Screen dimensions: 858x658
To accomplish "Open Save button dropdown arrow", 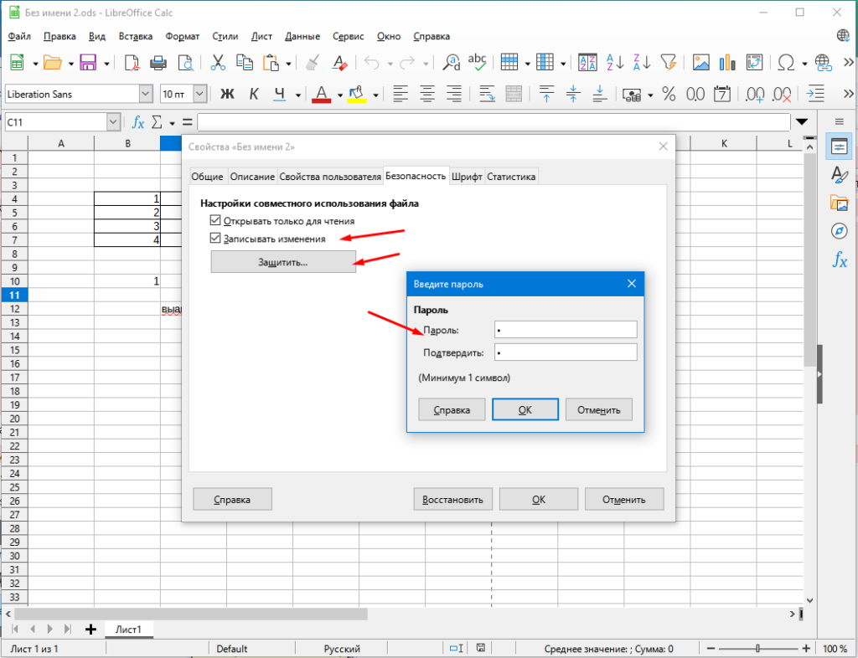I will [x=106, y=64].
